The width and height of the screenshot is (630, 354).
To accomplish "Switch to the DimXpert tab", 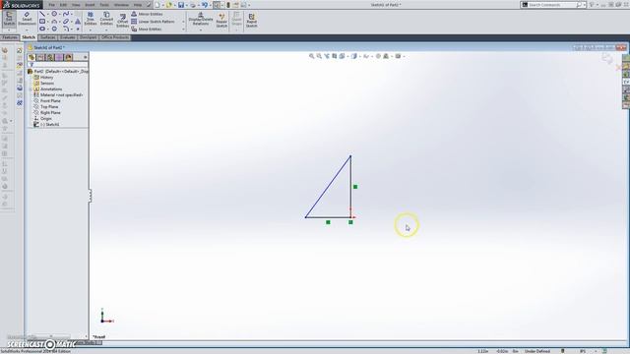I will tap(88, 37).
